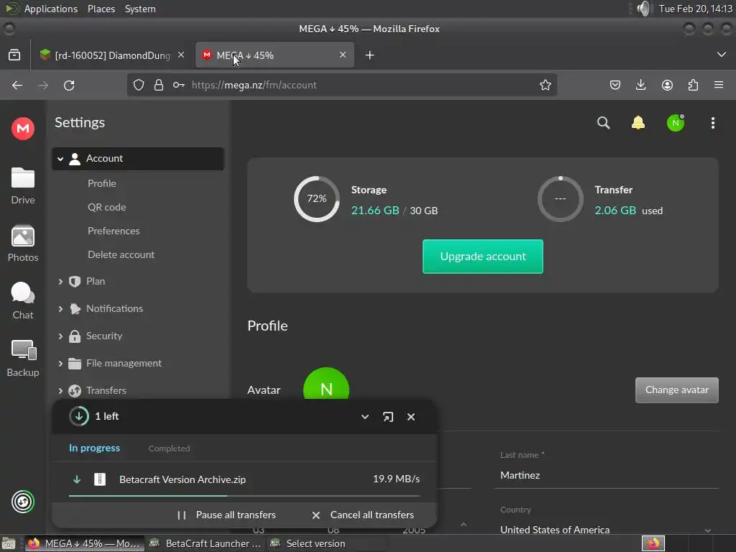Open Backup in the MEGA sidebar
This screenshot has height=552, width=736.
pos(23,359)
